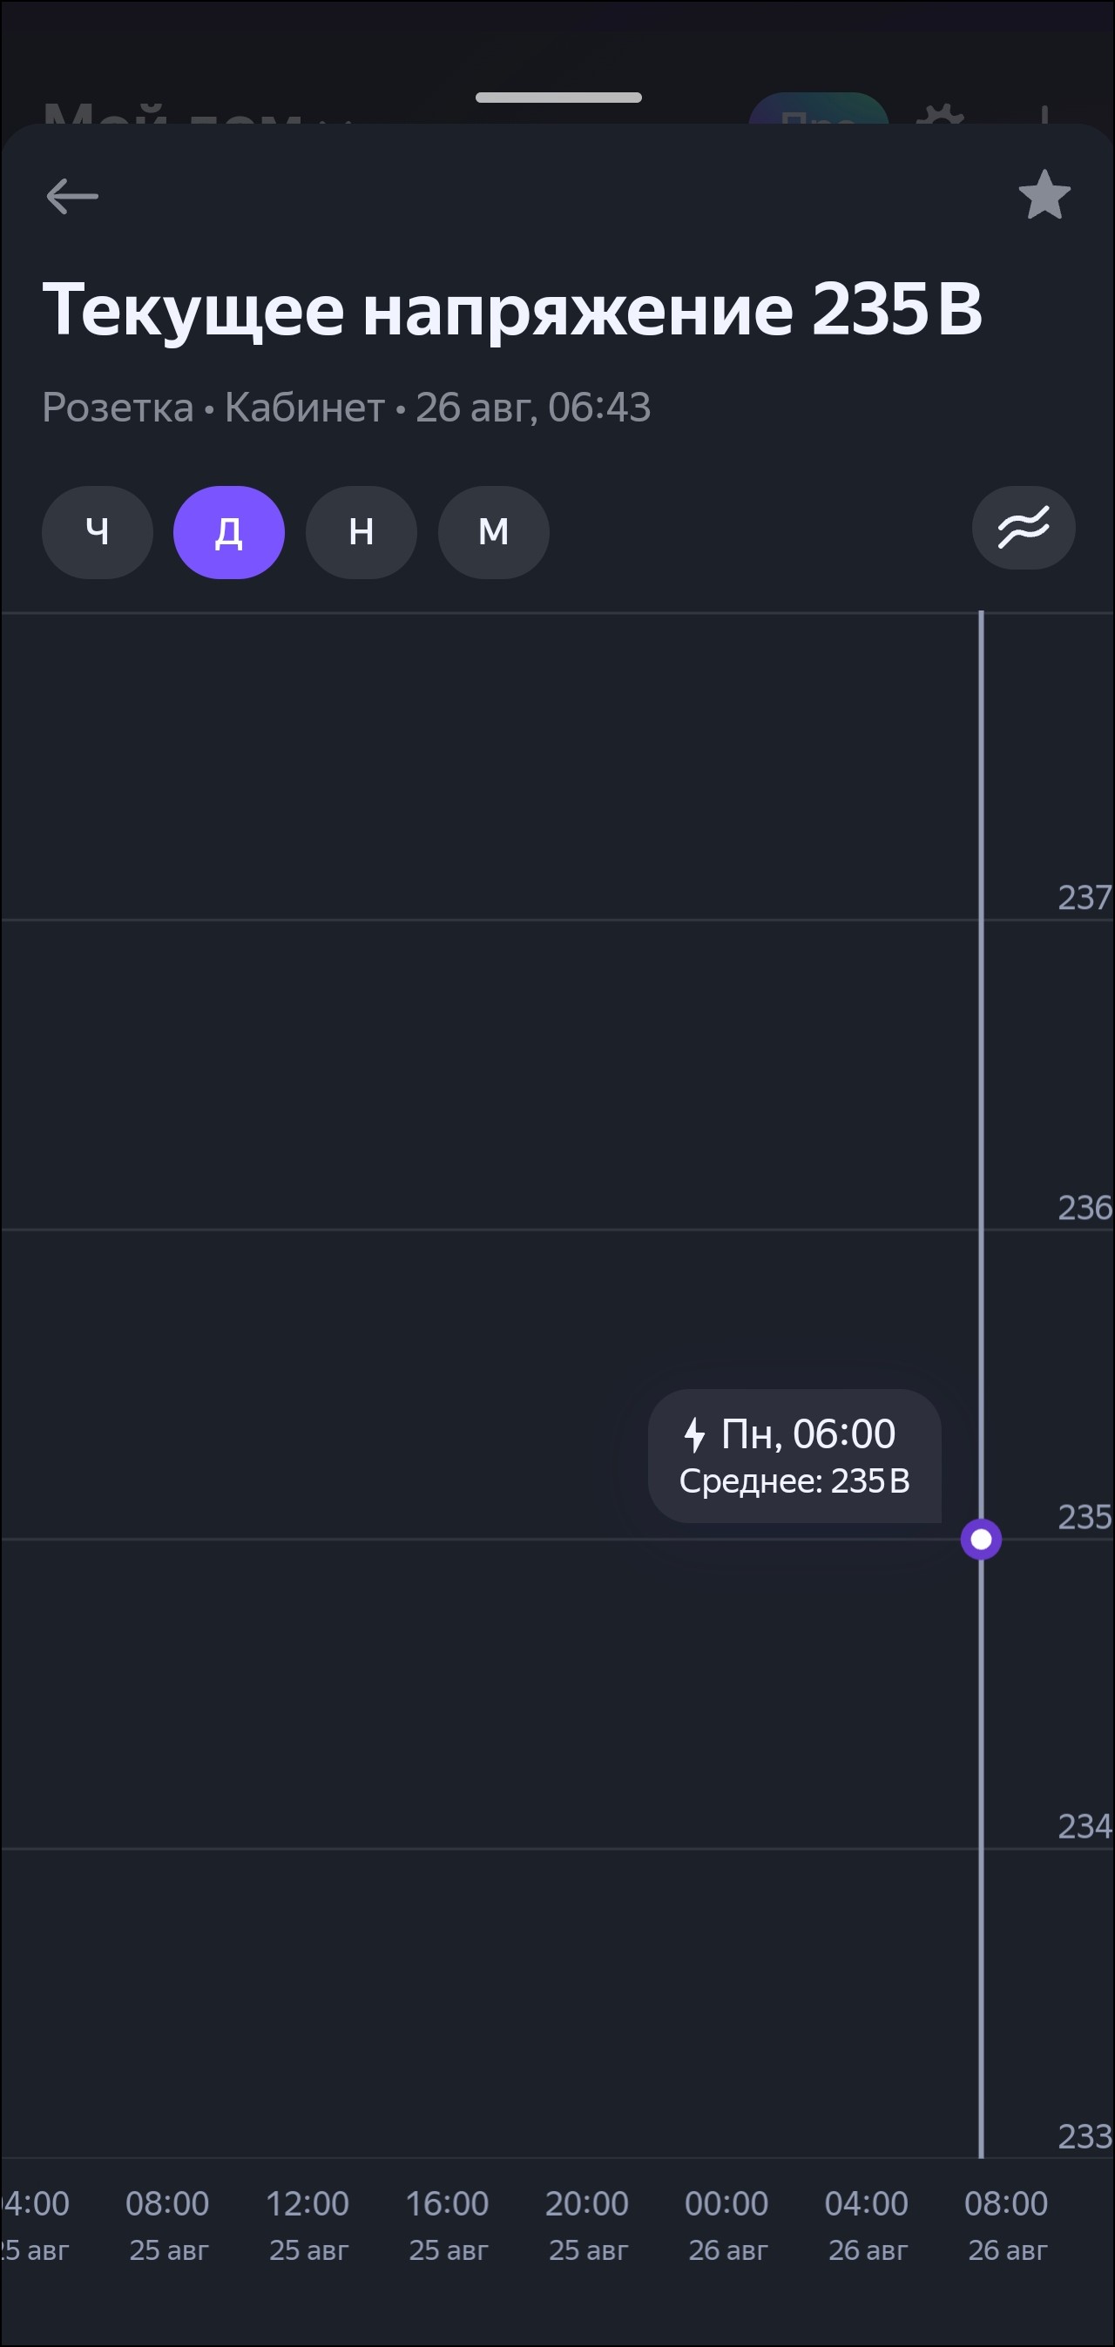Viewport: 1115px width, 2347px height.
Task: Tap the 20:00 25 авг axis label
Action: click(x=587, y=2224)
